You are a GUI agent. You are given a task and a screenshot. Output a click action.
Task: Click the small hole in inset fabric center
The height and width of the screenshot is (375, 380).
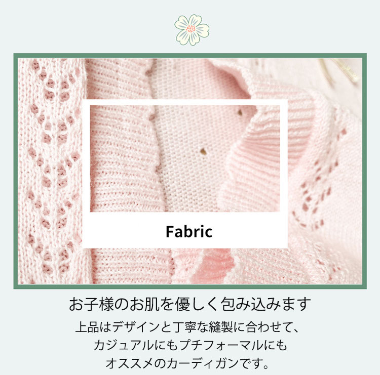tap(203, 151)
